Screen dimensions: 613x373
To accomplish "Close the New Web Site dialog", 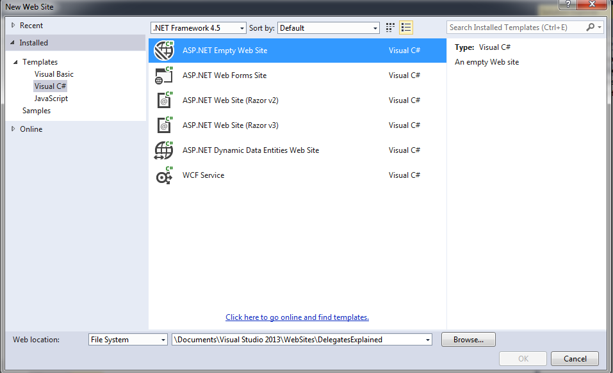I will coord(592,4).
